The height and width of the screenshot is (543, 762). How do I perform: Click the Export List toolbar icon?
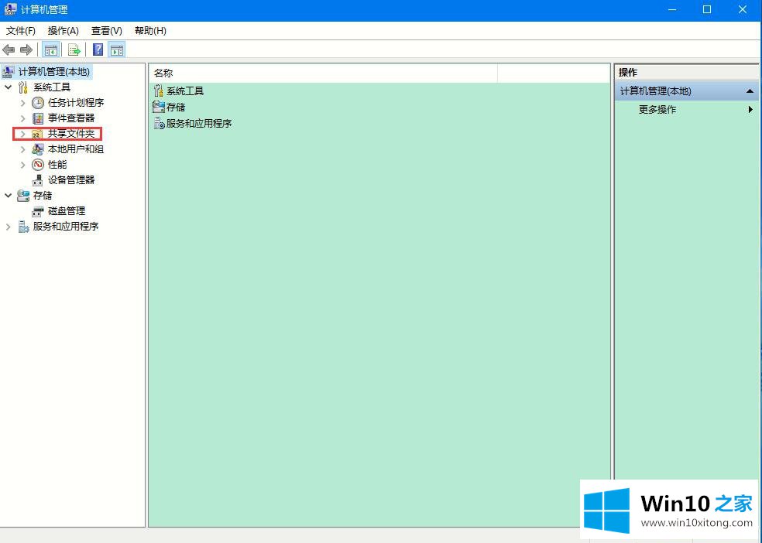click(x=74, y=50)
